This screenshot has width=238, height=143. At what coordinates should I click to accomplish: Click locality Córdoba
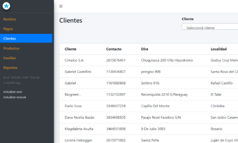(217, 106)
